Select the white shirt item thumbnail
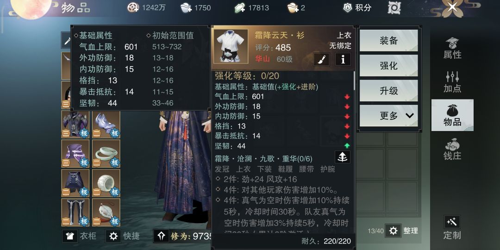The image size is (500, 250). click(x=231, y=46)
